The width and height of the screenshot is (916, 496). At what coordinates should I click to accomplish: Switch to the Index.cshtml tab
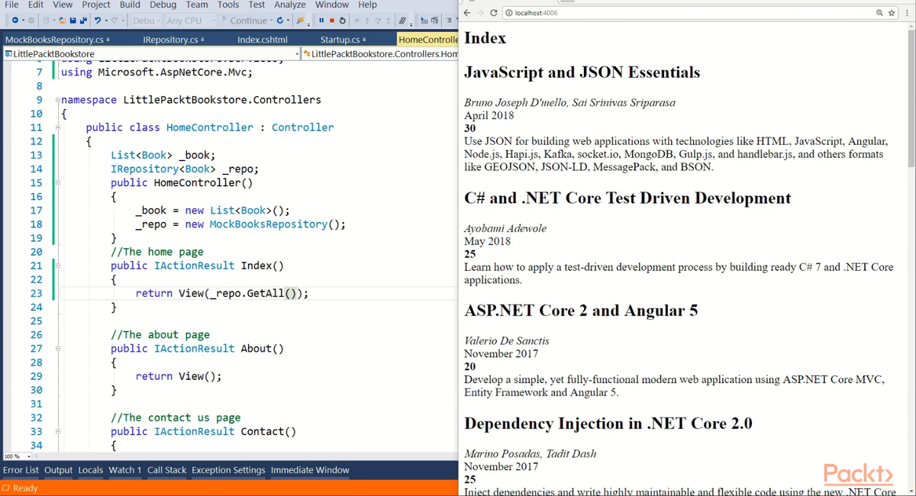(x=263, y=40)
